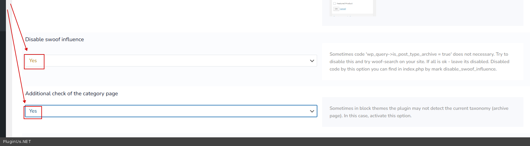Image resolution: width=530 pixels, height=146 pixels.
Task: Select the Yes value under Additional check
Action: [x=33, y=111]
